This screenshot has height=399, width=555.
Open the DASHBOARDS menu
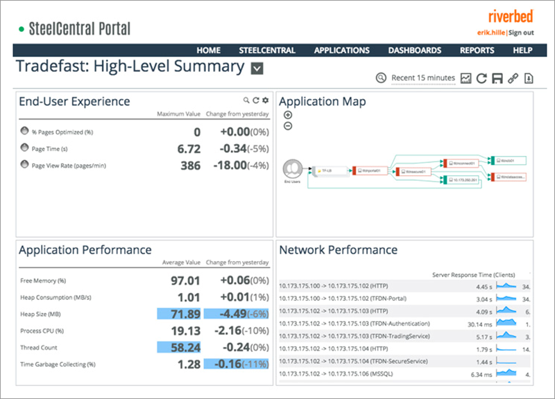tap(415, 51)
